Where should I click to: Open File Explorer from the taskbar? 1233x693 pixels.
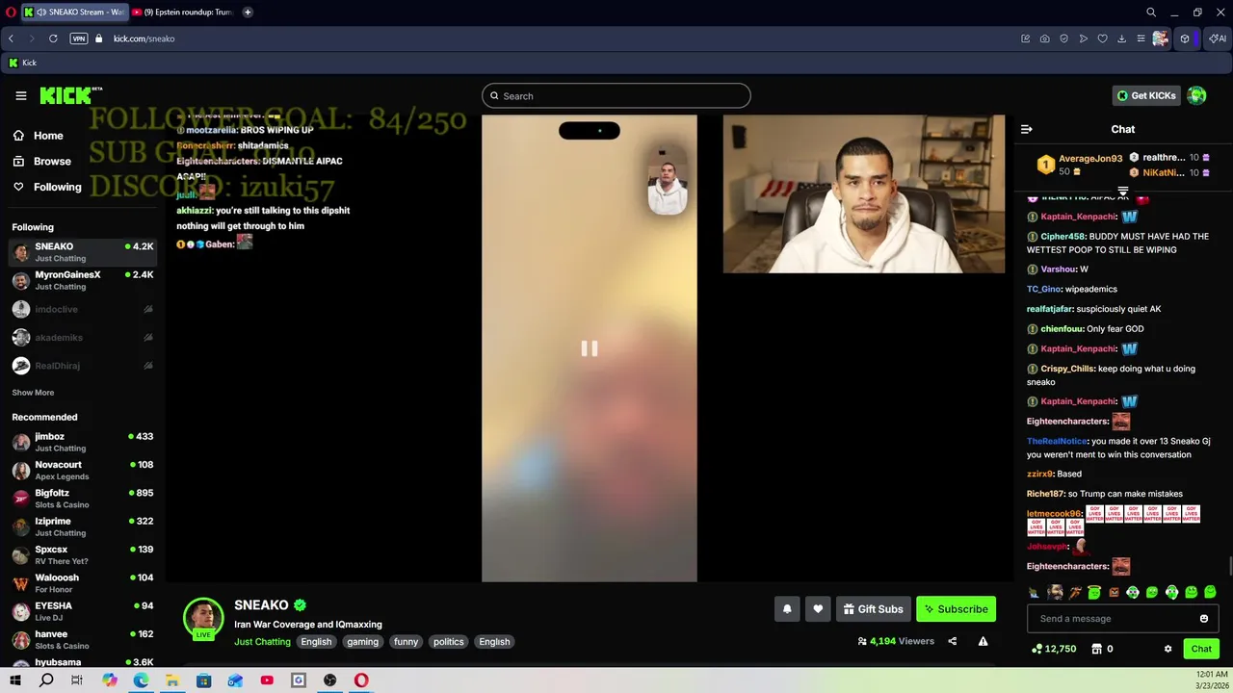[x=172, y=680]
